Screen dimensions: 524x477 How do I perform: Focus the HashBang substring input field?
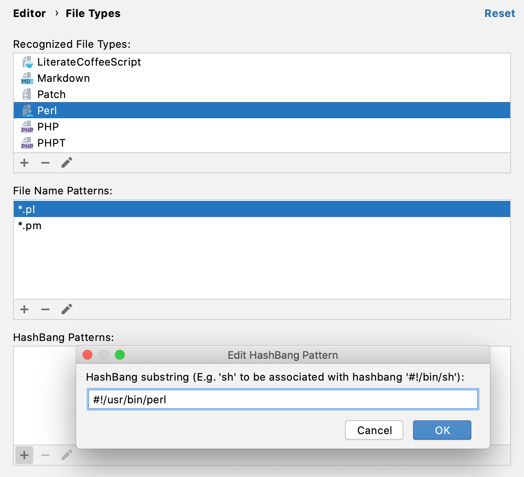coord(283,400)
